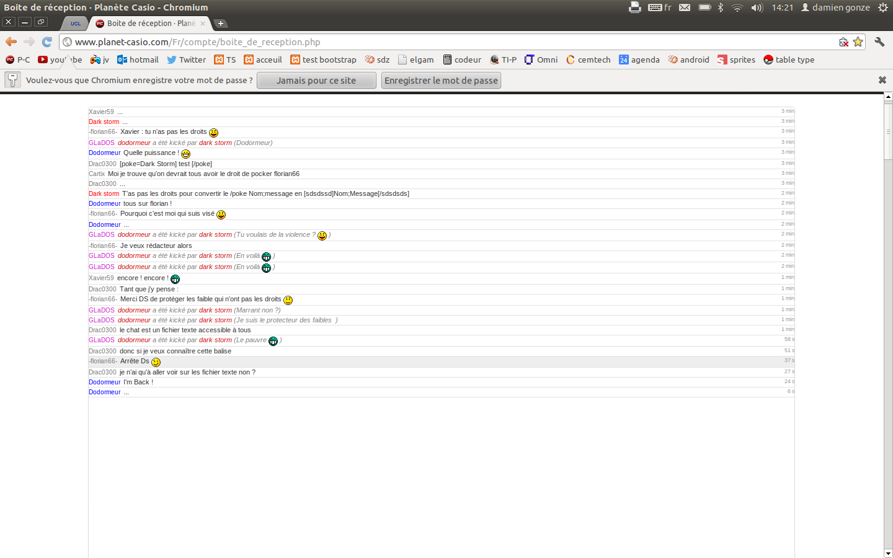Click 'le chat est un fichier texte' message
This screenshot has width=893, height=558.
[185, 330]
